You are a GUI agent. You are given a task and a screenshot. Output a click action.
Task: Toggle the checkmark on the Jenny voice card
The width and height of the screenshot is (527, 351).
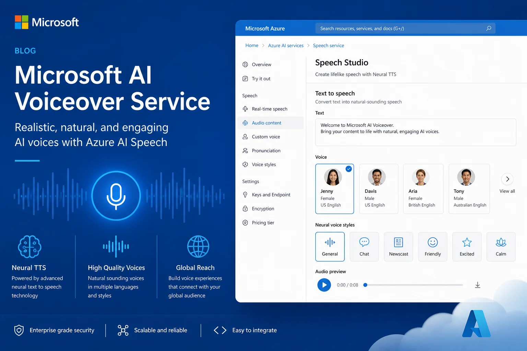point(349,169)
